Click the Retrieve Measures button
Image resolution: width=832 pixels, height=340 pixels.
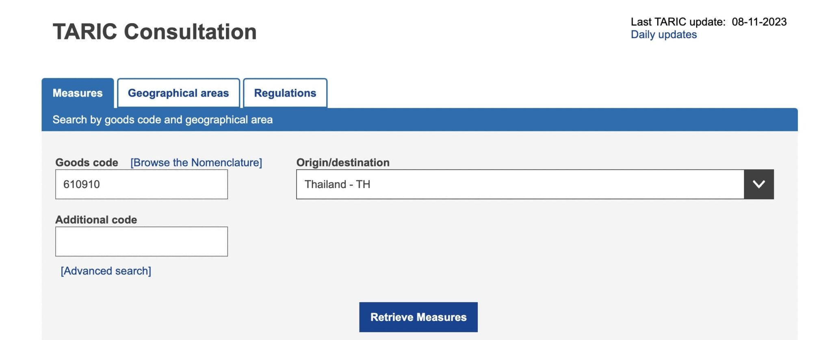(418, 317)
